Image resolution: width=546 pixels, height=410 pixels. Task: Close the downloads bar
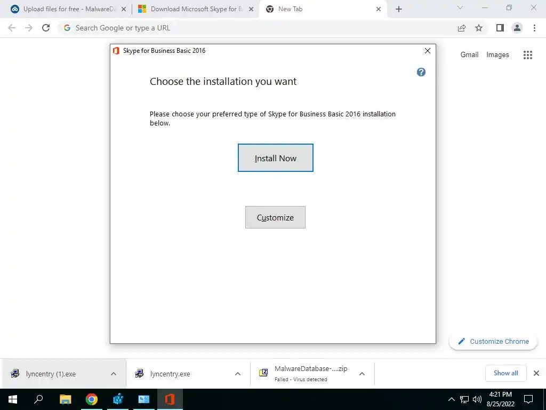coord(536,373)
